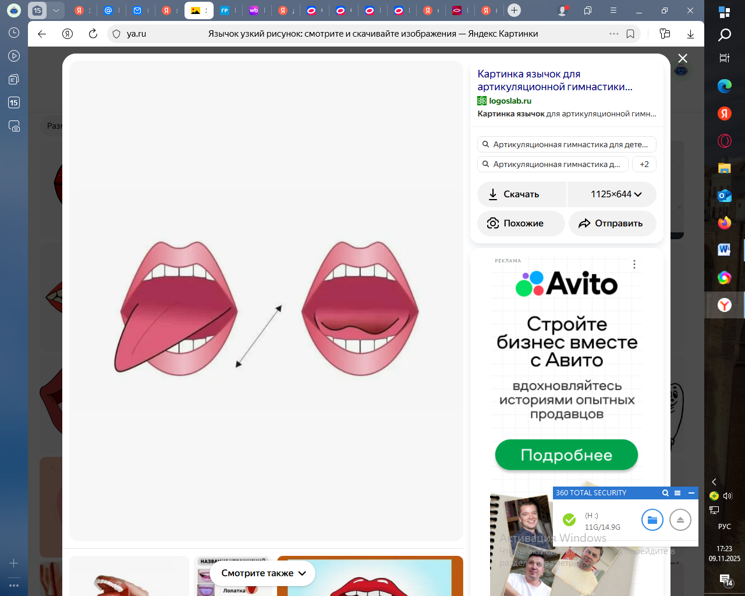Viewport: 745px width, 596px height.
Task: Close the image viewer with the X
Action: click(x=683, y=58)
